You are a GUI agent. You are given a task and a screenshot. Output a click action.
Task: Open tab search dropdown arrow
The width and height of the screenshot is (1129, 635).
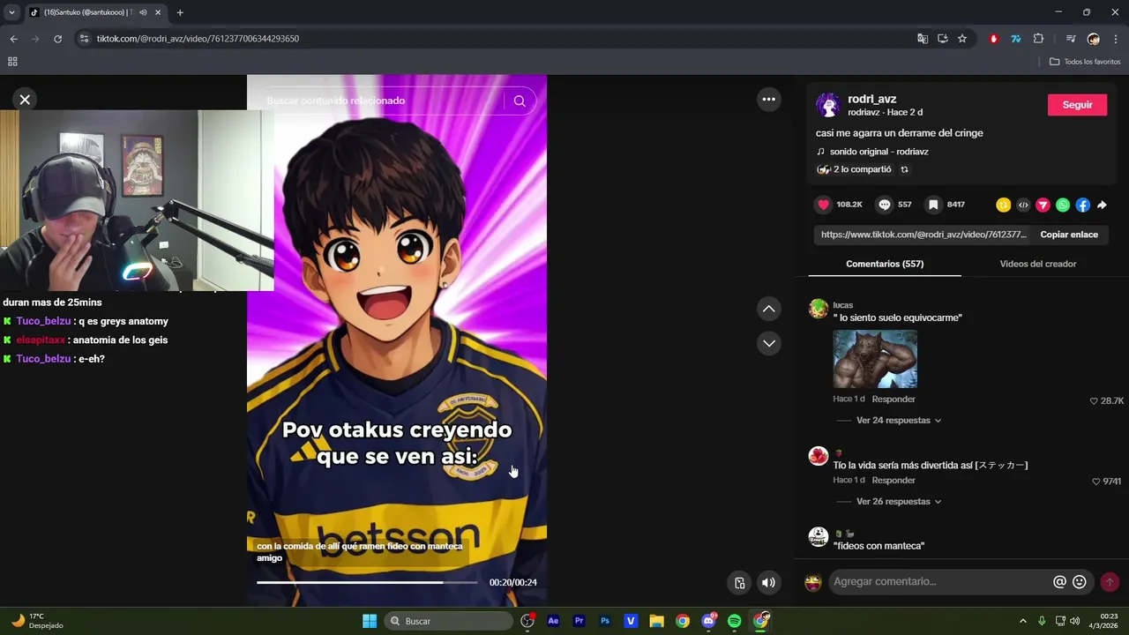click(11, 12)
